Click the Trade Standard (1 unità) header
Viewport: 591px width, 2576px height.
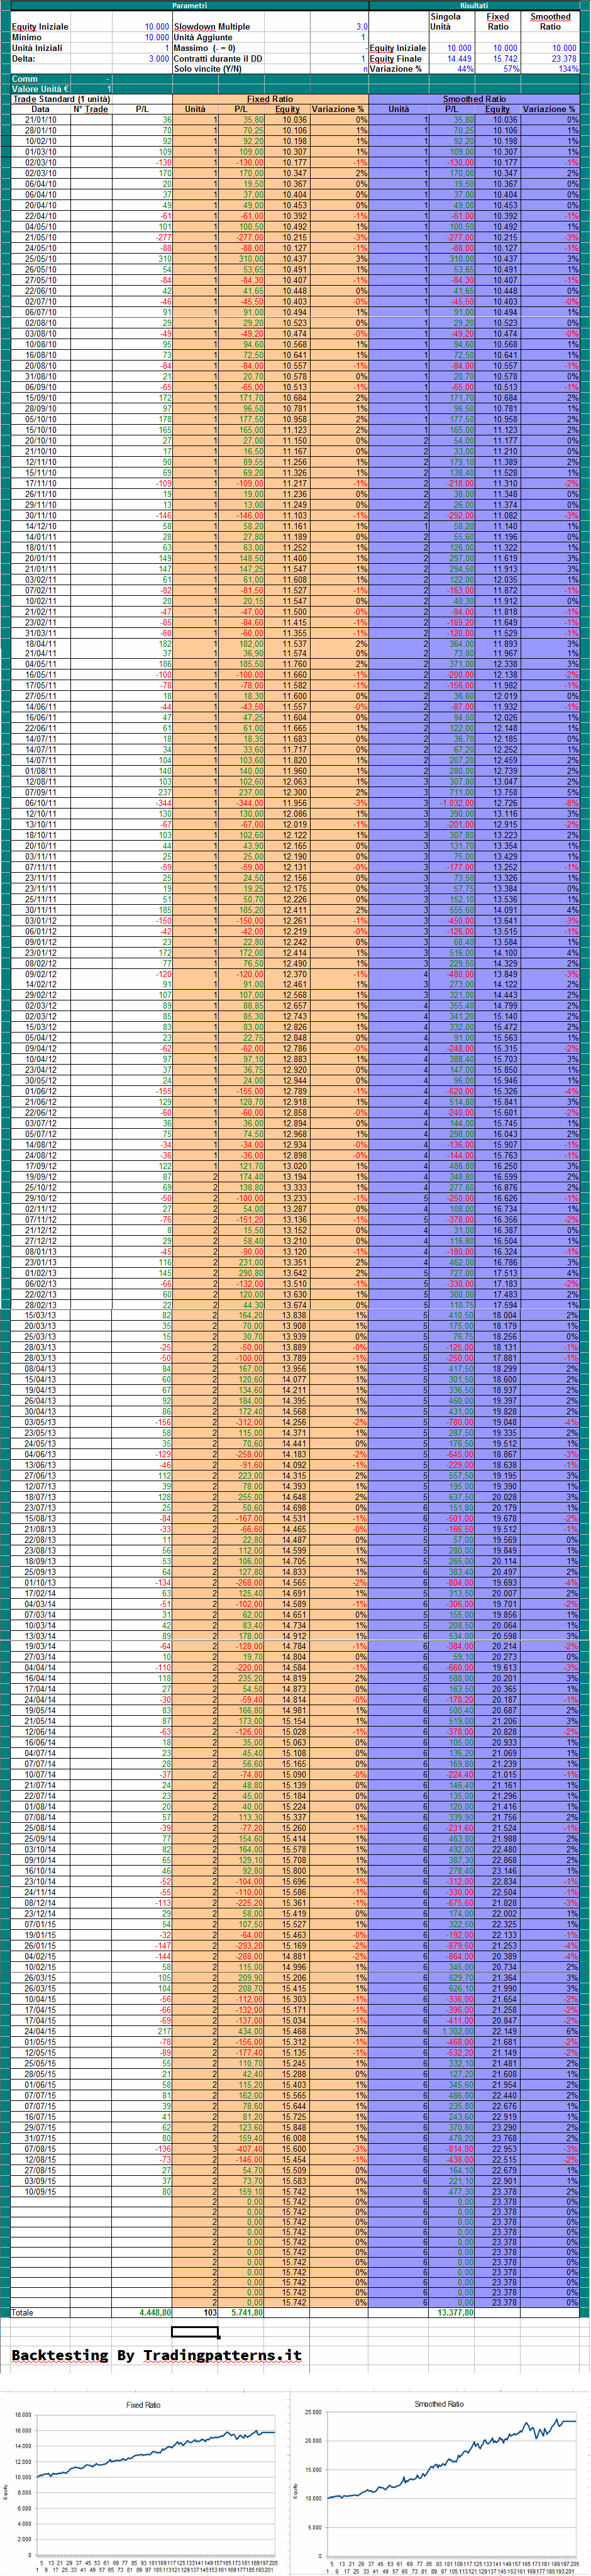(61, 99)
